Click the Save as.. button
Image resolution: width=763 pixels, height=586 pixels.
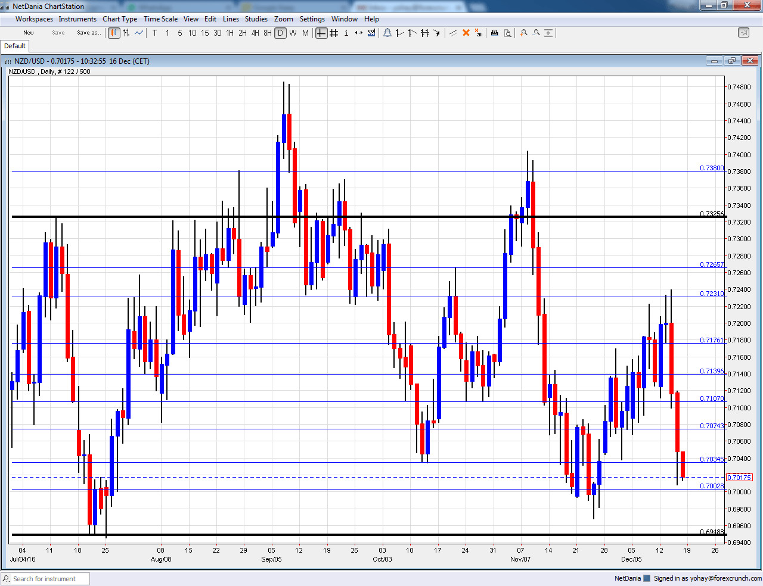pyautogui.click(x=89, y=33)
